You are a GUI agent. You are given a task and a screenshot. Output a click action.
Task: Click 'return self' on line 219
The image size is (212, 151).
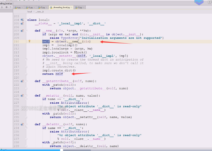(x=53, y=74)
